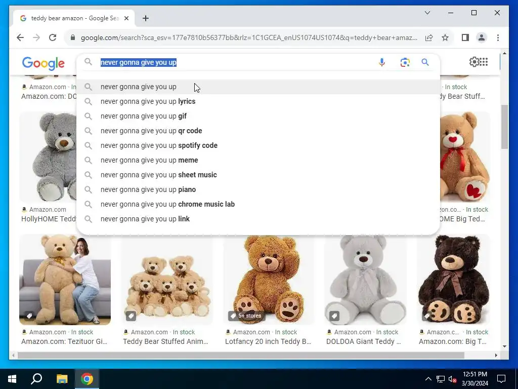This screenshot has width=518, height=389.
Task: Click the Google logo
Action: point(44,63)
